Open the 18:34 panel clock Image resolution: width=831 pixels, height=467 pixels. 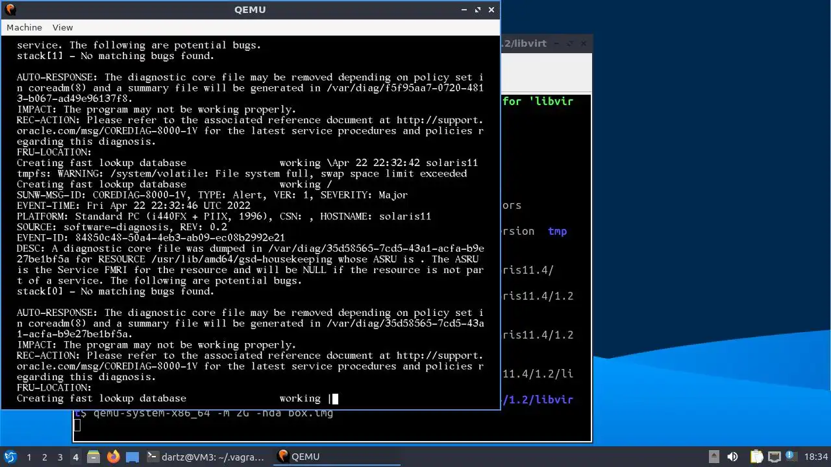[815, 457]
